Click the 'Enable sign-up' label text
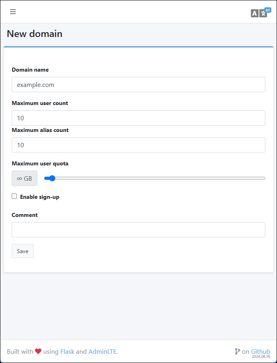This screenshot has height=363, width=277. [40, 197]
